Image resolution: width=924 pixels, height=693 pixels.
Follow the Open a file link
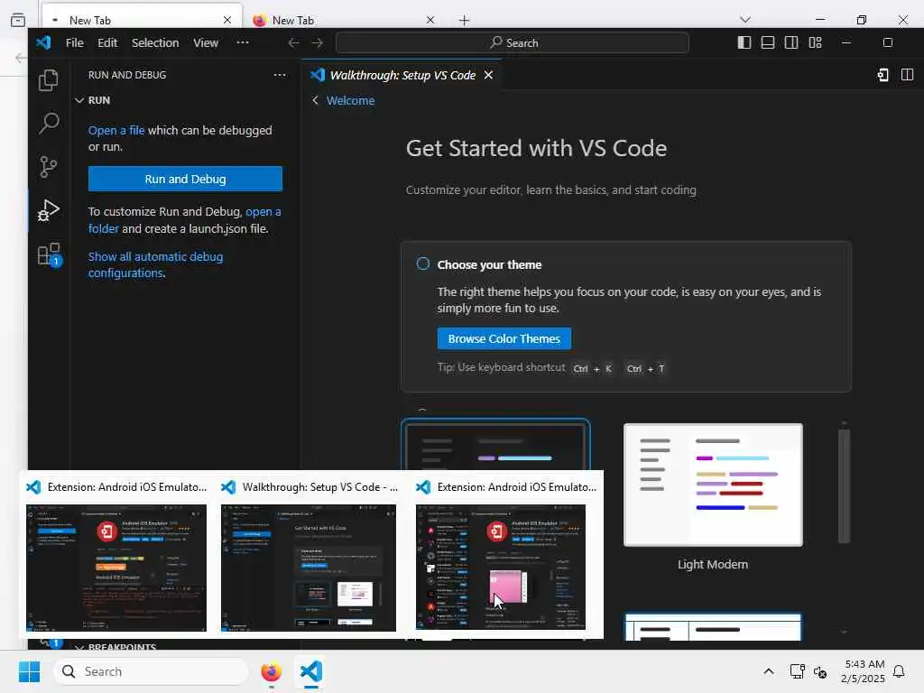tap(116, 130)
